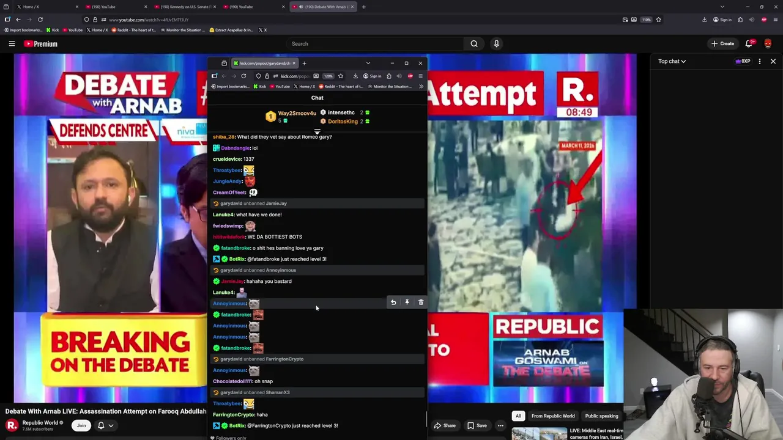783x440 pixels.
Task: Reset the 120% zoom in Kick window
Action: (328, 76)
